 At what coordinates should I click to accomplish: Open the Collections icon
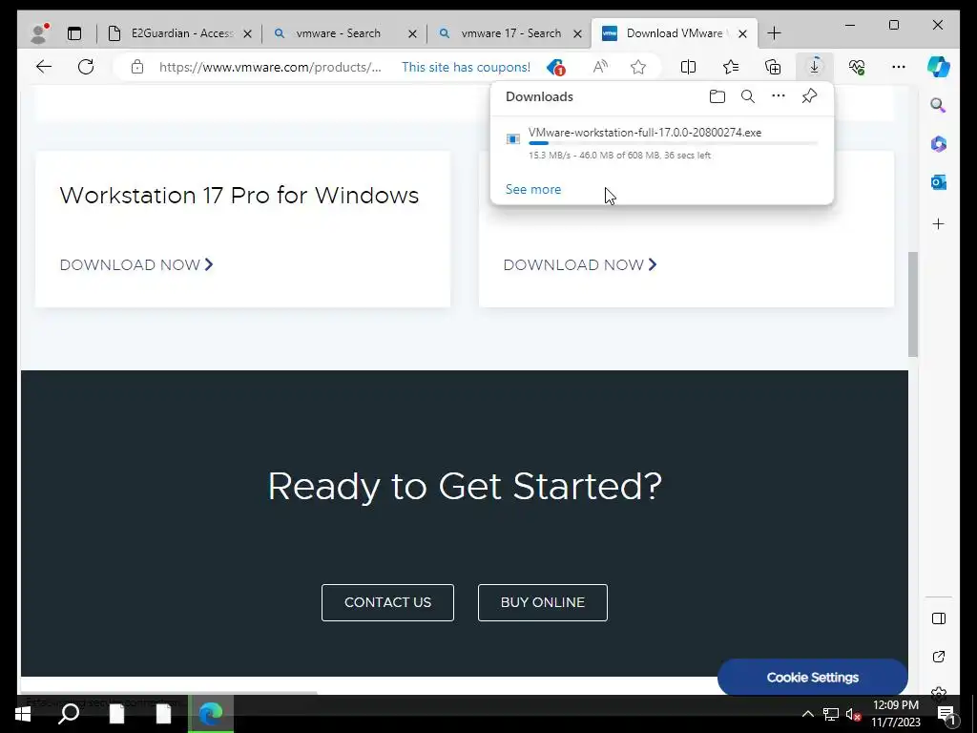pyautogui.click(x=773, y=67)
